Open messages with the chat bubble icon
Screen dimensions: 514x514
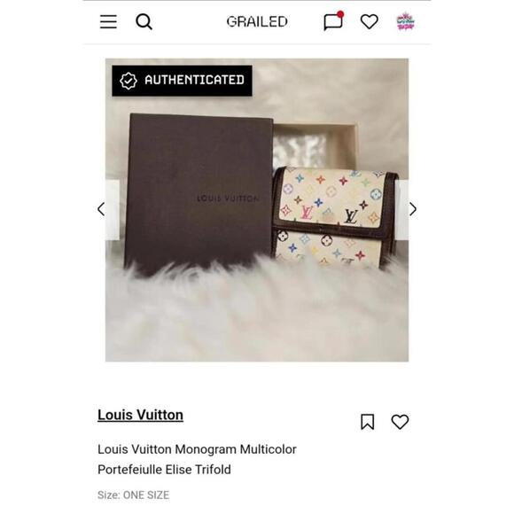coord(333,21)
